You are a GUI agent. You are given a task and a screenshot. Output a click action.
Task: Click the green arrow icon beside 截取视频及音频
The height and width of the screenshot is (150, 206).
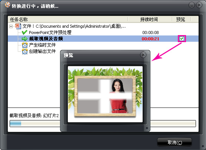[x=24, y=39]
